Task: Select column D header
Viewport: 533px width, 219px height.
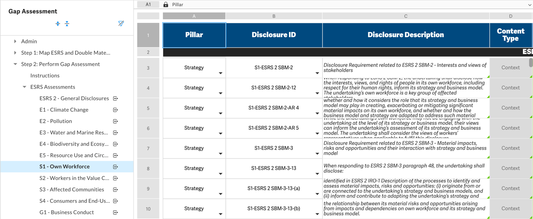Action: pos(510,16)
